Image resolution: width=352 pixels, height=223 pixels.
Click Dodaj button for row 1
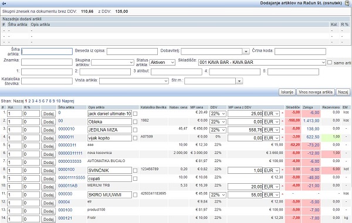point(48,114)
